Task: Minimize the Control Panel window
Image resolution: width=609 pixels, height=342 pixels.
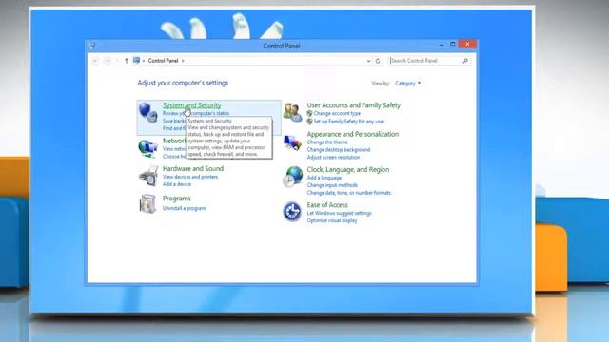Action: 442,45
